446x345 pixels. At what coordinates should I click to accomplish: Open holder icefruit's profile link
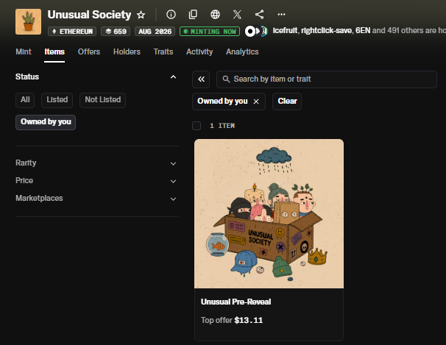click(285, 30)
